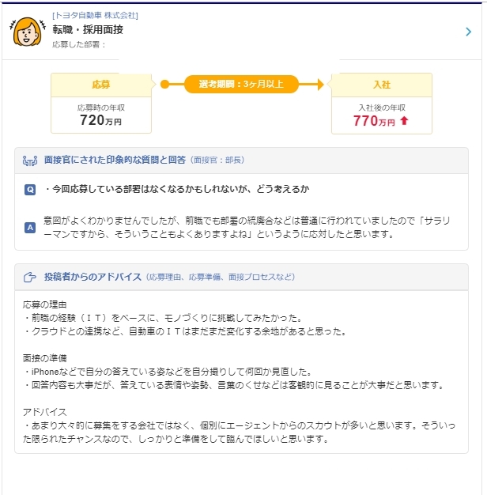The width and height of the screenshot is (487, 495).
Task: Click the 転職・採用面接 heading
Action: (x=88, y=30)
